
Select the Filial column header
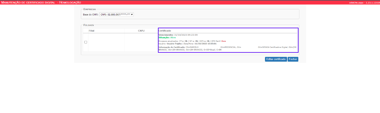[91, 30]
